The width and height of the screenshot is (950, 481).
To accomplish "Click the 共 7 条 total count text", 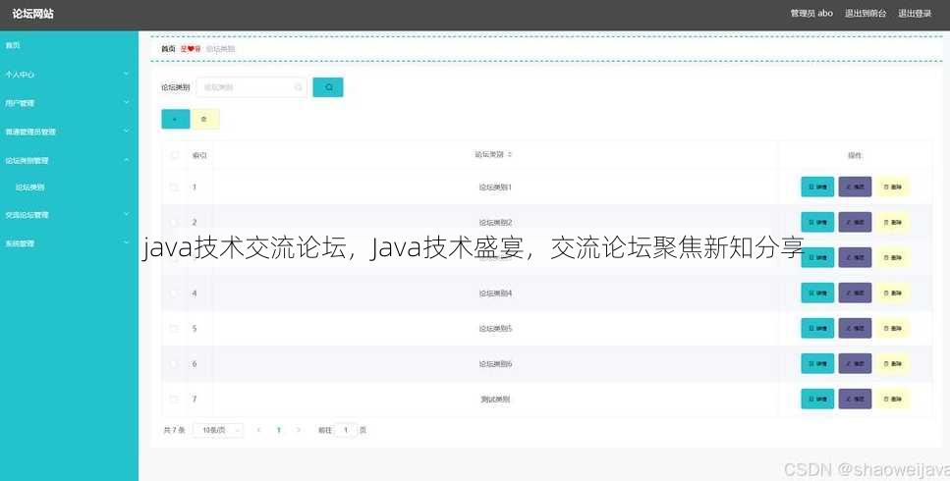I will click(174, 430).
